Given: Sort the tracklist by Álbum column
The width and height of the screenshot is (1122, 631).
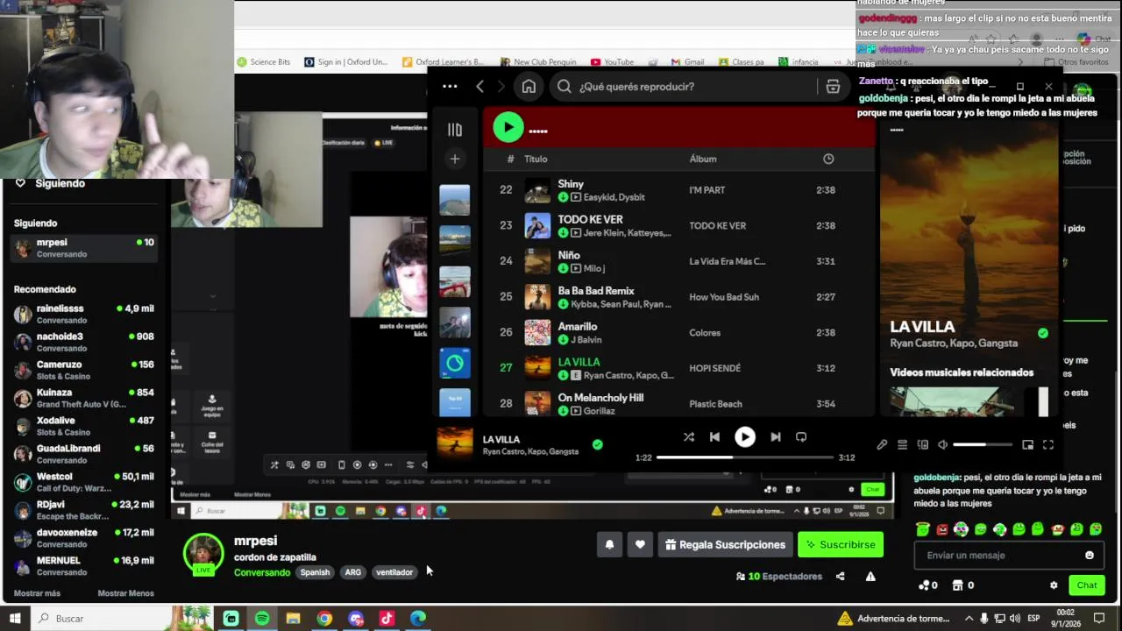Looking at the screenshot, I should coord(703,159).
